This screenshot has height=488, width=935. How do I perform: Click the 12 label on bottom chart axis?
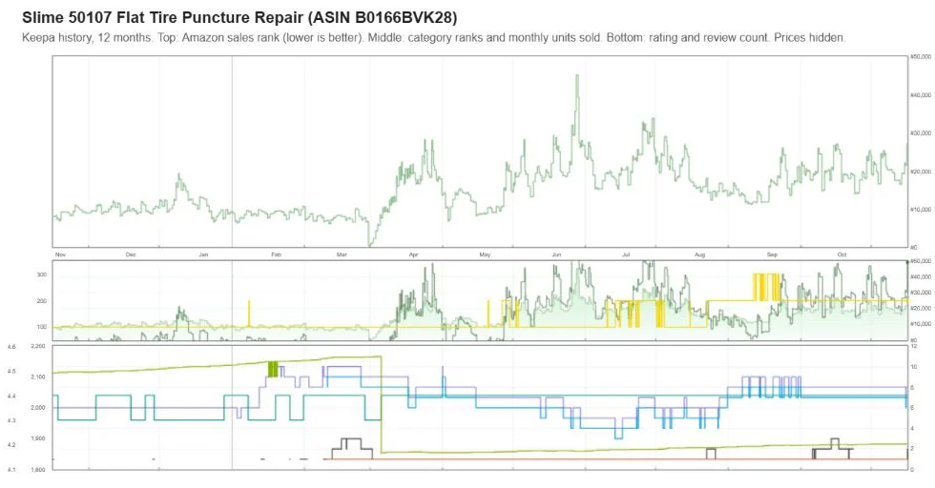pos(914,346)
